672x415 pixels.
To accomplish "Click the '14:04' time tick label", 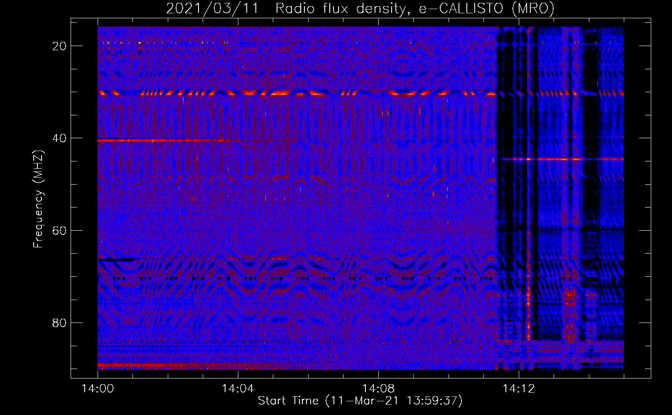I will pos(238,389).
